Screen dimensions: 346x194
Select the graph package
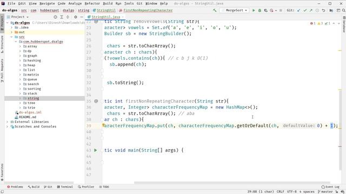coord(32,56)
